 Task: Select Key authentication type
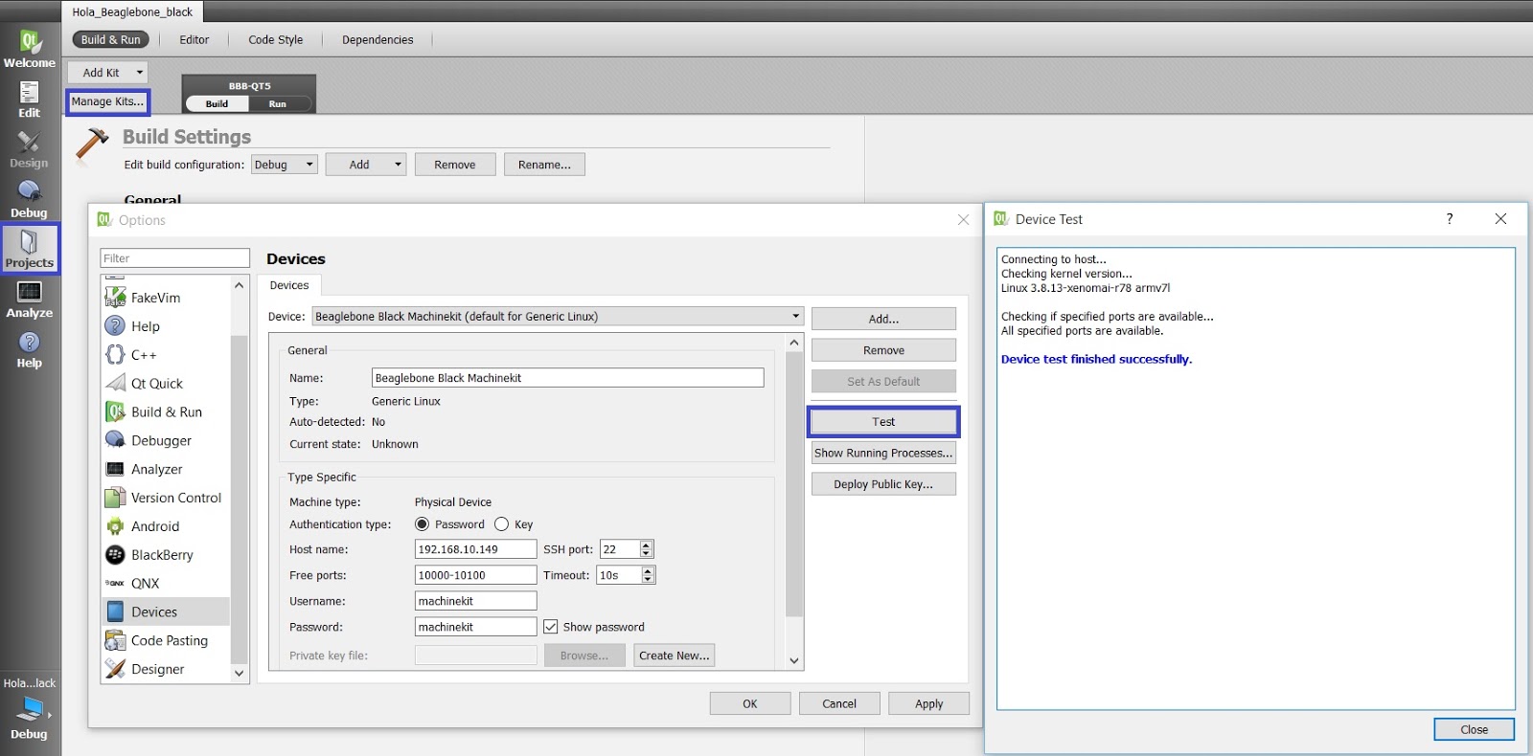pyautogui.click(x=501, y=524)
